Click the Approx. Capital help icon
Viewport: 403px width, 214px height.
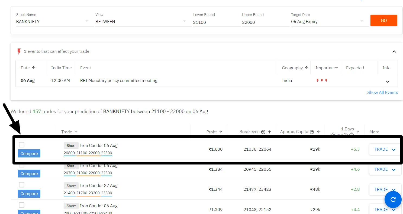click(x=312, y=132)
